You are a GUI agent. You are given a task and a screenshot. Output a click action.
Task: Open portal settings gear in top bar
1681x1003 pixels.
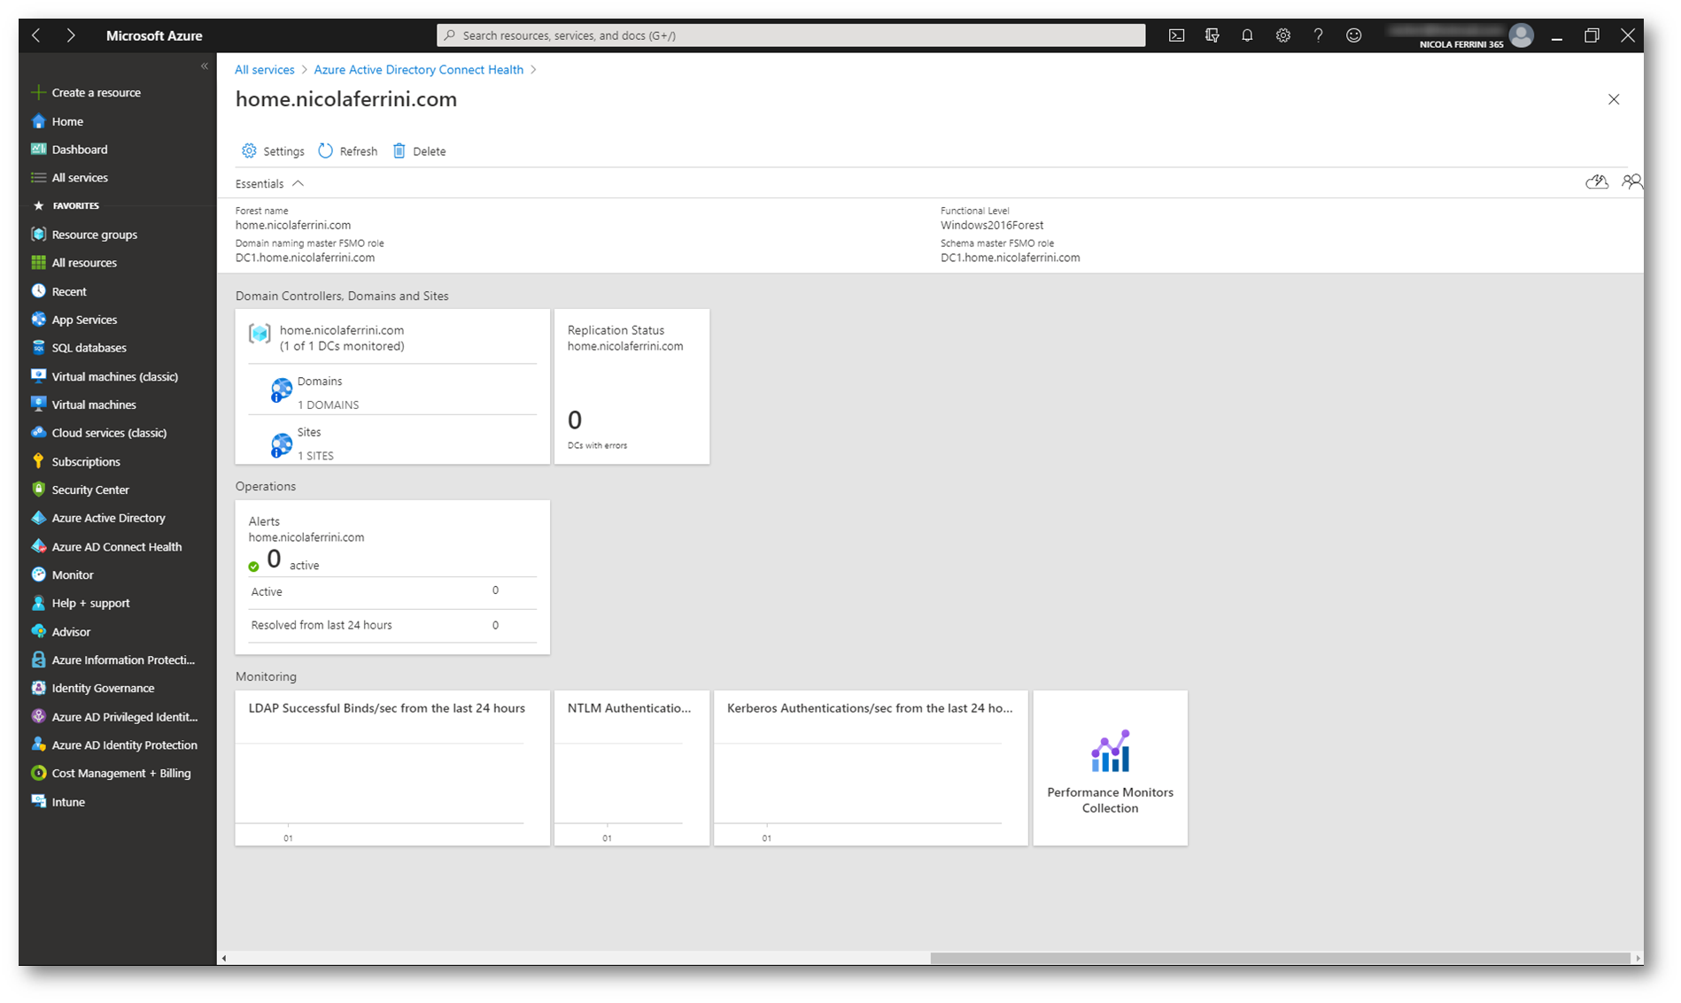[x=1282, y=35]
